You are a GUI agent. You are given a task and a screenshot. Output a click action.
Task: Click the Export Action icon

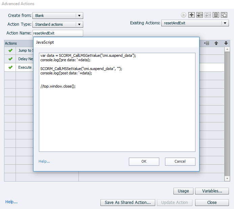[x=208, y=15]
